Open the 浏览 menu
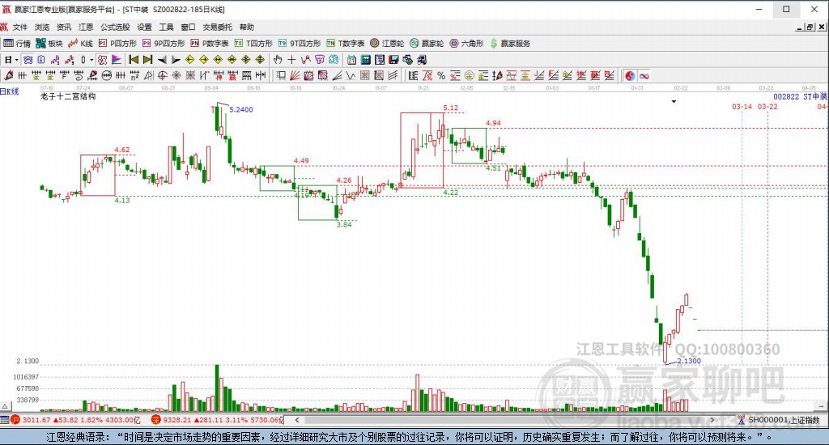 point(42,27)
